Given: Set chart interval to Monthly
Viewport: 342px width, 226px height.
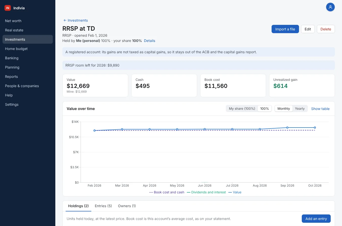Looking at the screenshot, I should pyautogui.click(x=284, y=109).
